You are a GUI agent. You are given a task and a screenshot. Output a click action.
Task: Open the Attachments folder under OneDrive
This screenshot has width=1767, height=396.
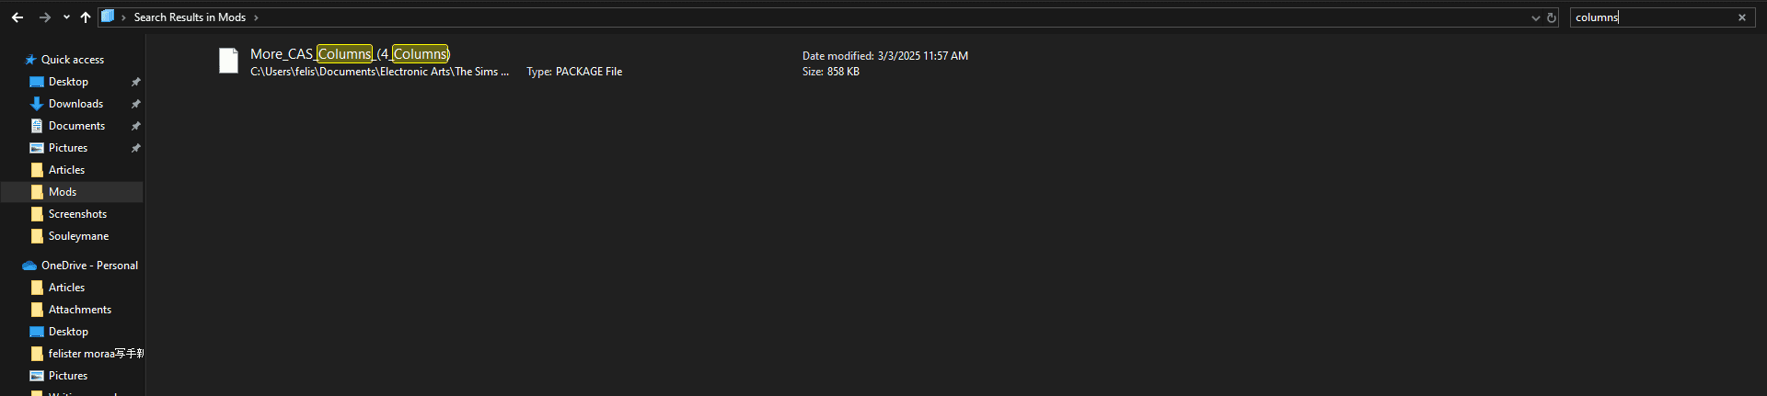point(79,310)
